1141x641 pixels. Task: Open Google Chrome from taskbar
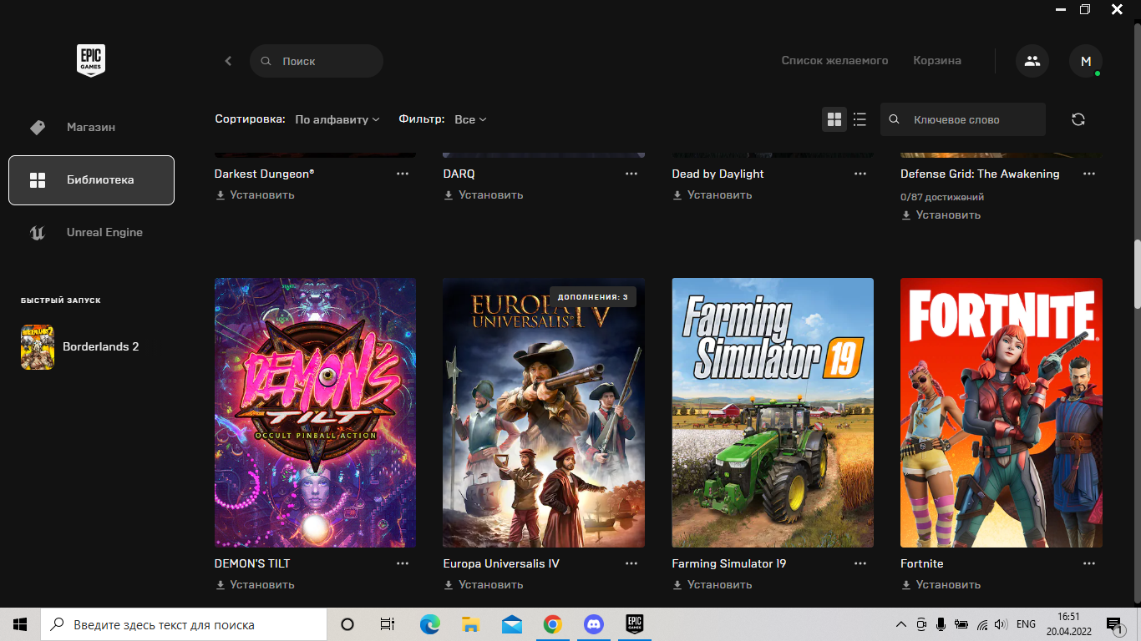pos(552,624)
